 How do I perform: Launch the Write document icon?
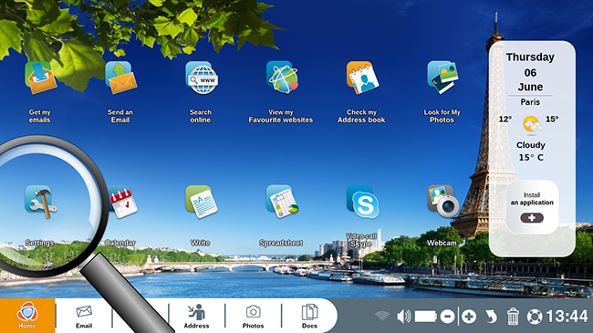[202, 202]
